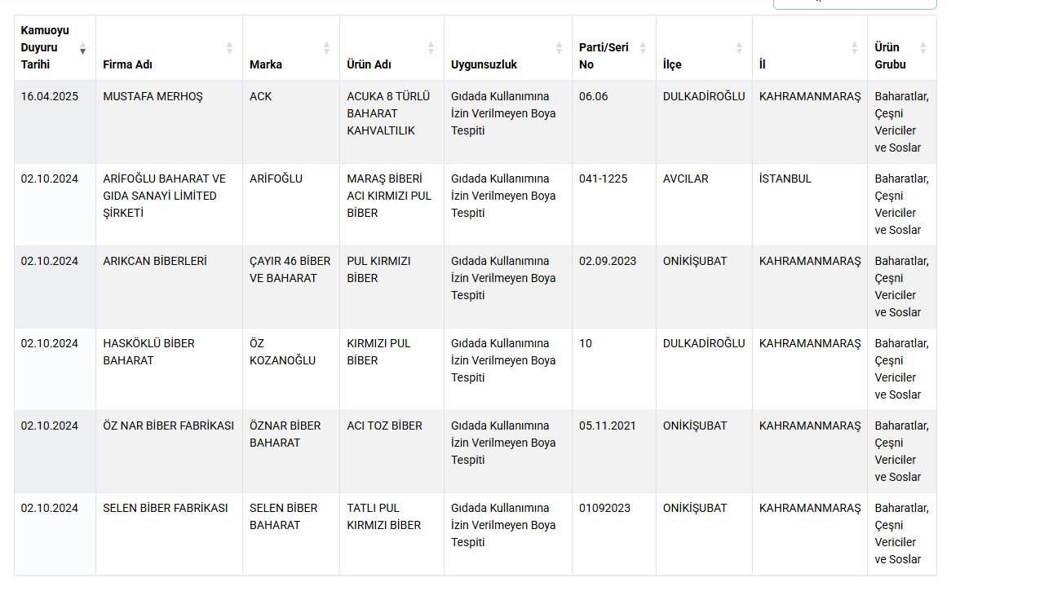Select the ÖZ NAR BİBER FABRİKASI cell
The width and height of the screenshot is (1044, 591).
[x=168, y=426]
